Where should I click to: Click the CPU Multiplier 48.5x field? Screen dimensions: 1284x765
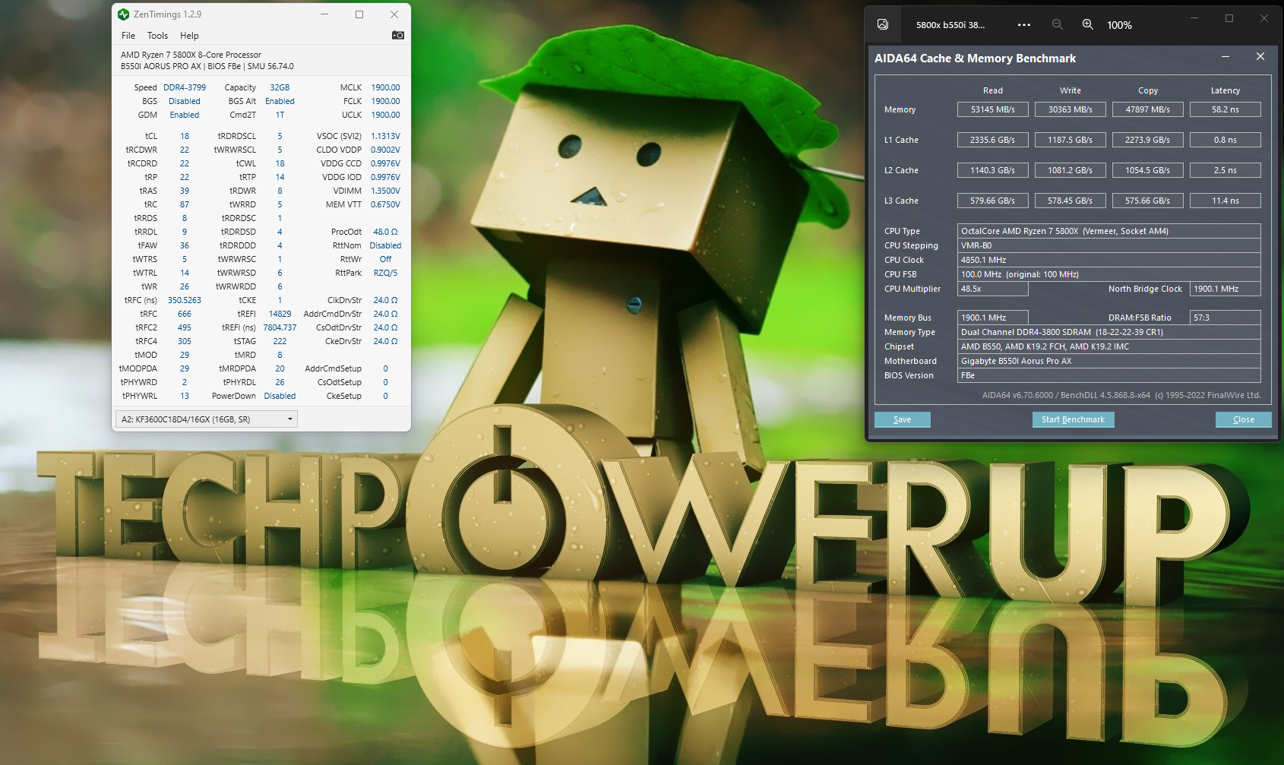[993, 289]
